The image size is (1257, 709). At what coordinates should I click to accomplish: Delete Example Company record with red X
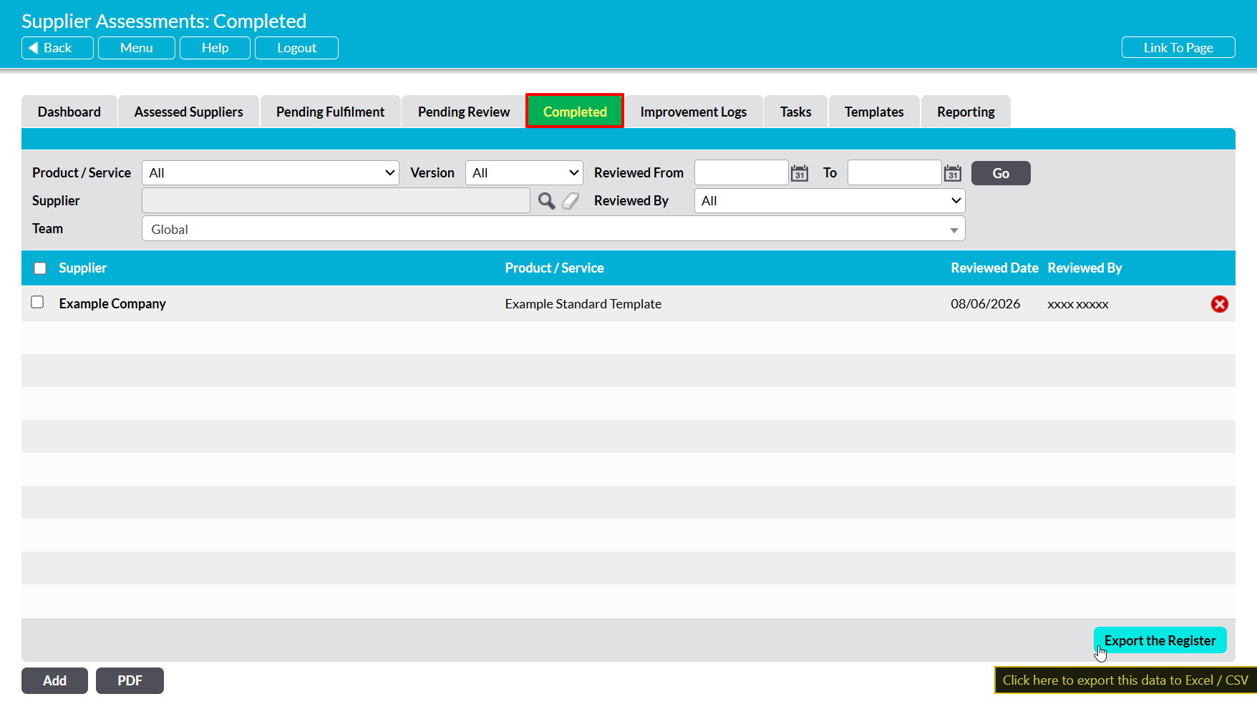point(1220,304)
